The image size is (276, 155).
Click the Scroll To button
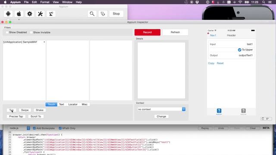click(x=36, y=116)
